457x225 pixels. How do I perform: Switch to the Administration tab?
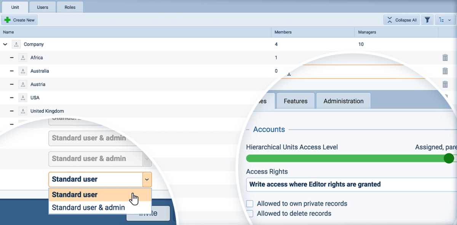(x=343, y=101)
